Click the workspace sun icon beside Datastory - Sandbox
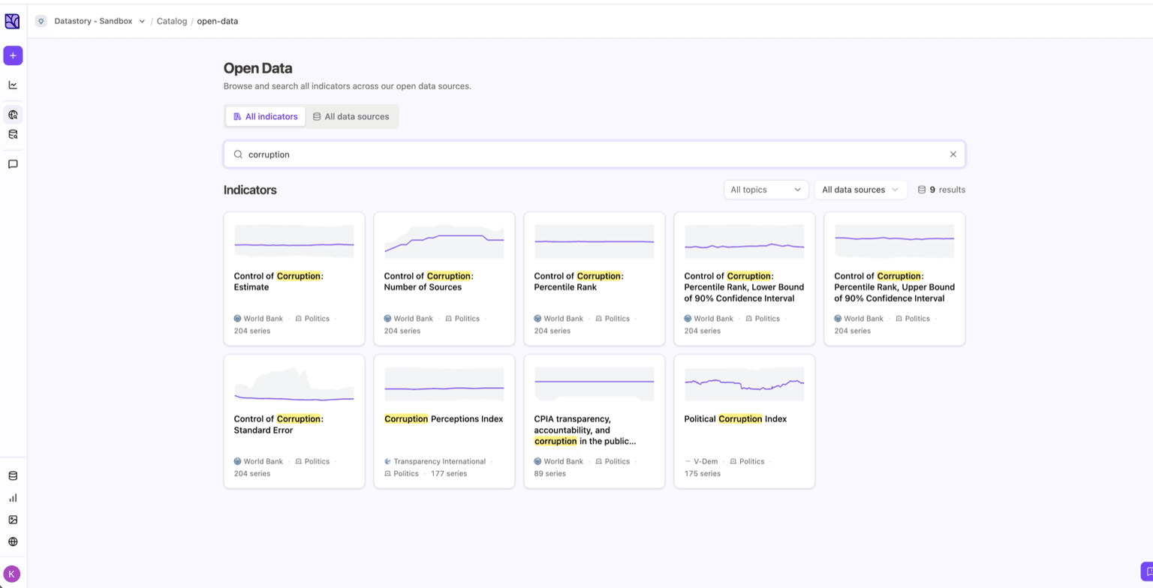The width and height of the screenshot is (1153, 588). coord(41,21)
